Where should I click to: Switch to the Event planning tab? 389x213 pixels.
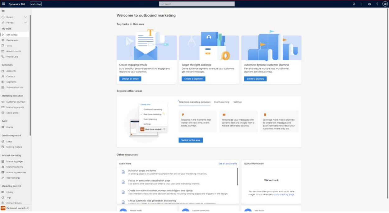point(221,102)
